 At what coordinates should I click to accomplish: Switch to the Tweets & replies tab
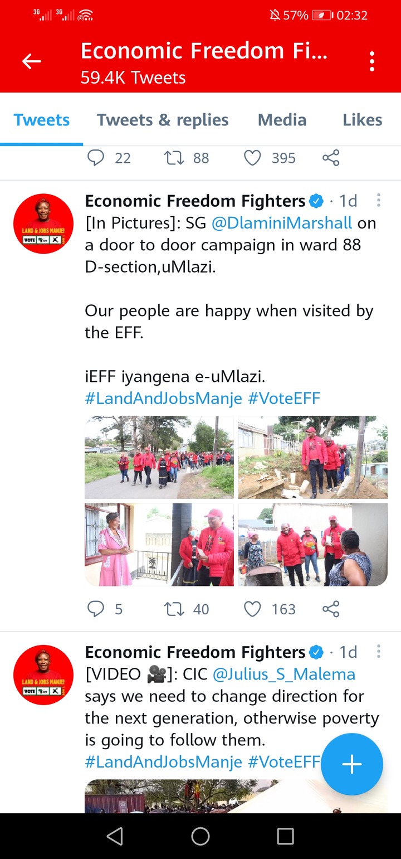pos(163,120)
